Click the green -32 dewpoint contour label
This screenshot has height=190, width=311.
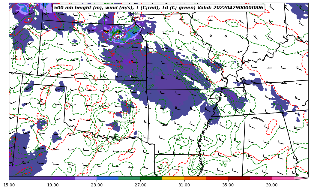(179, 137)
